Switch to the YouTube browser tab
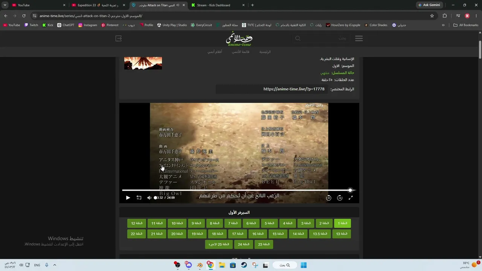 click(x=37, y=5)
